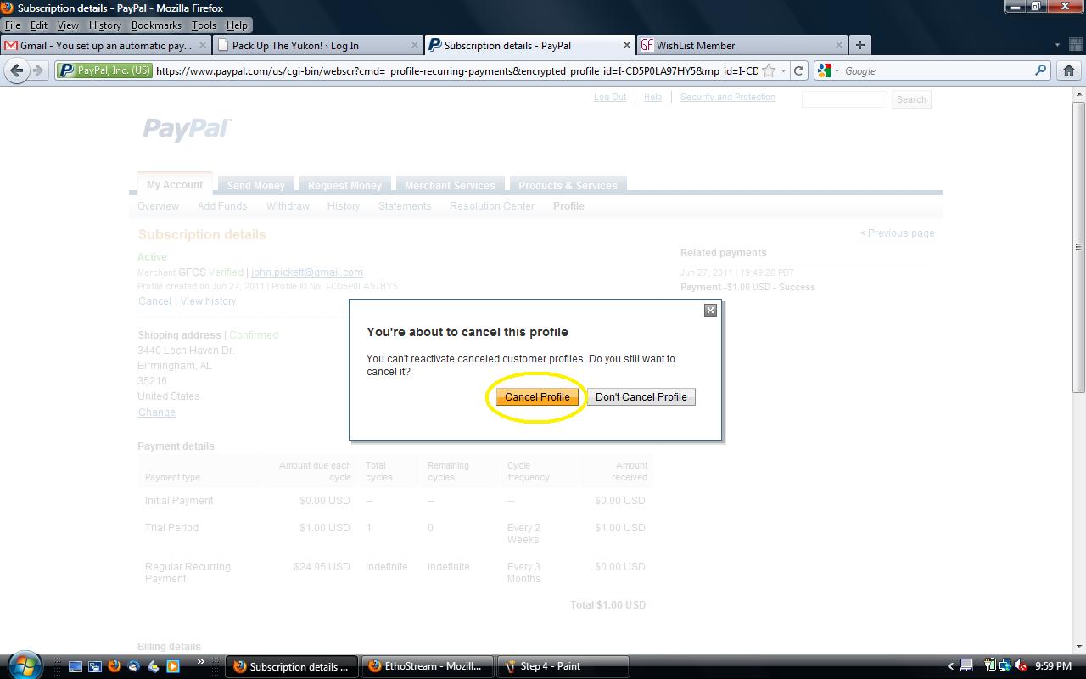Open the Add Funds subtab
This screenshot has width=1086, height=679.
(222, 206)
